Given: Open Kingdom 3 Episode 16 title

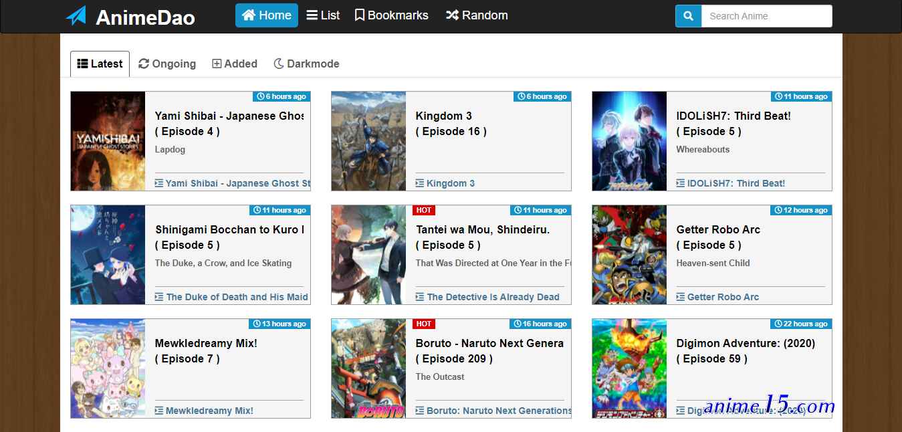Looking at the screenshot, I should (x=451, y=124).
